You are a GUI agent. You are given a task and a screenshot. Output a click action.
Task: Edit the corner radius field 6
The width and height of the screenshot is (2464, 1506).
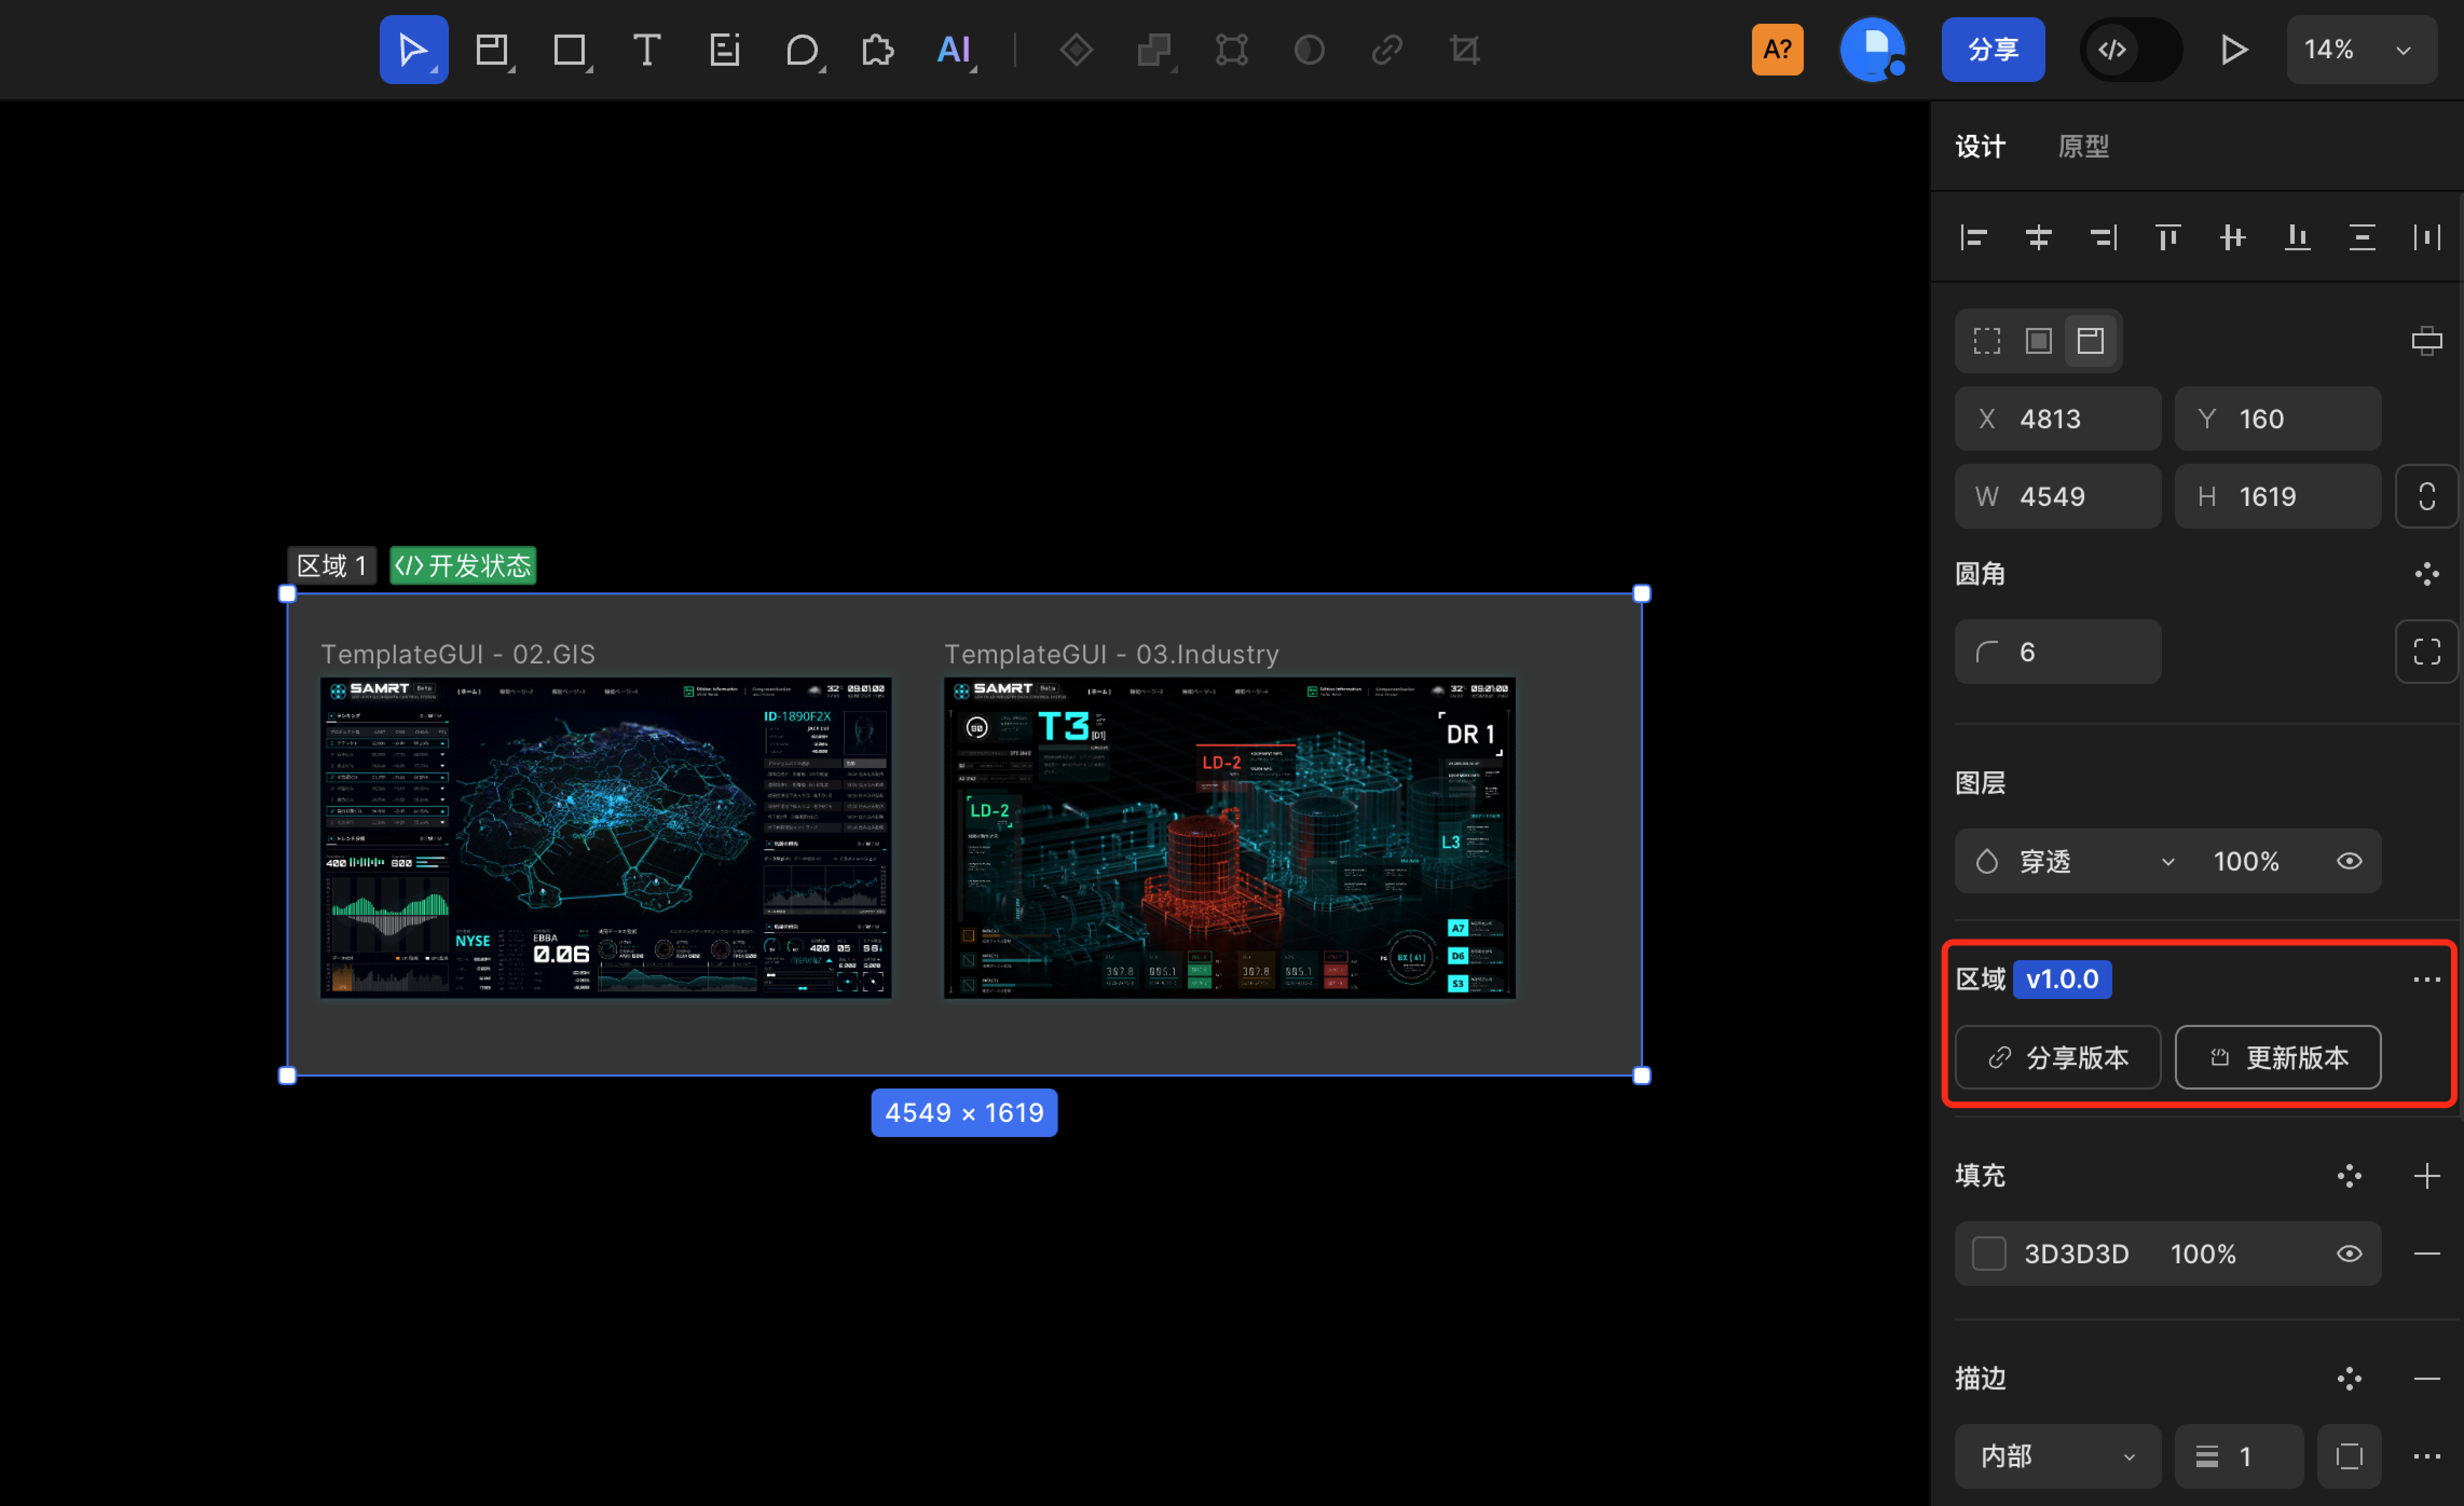(2058, 652)
